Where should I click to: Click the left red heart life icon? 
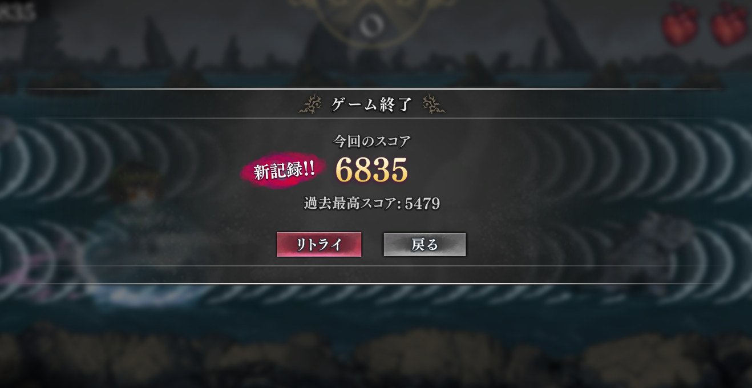coord(681,25)
